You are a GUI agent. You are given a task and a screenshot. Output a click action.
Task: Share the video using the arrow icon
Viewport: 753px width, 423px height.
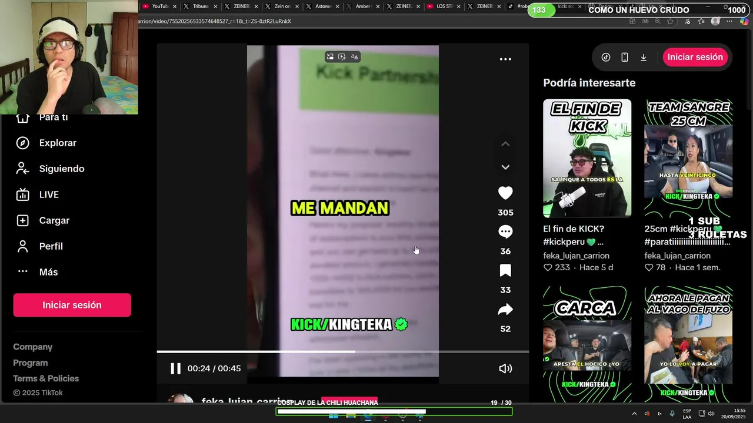505,310
